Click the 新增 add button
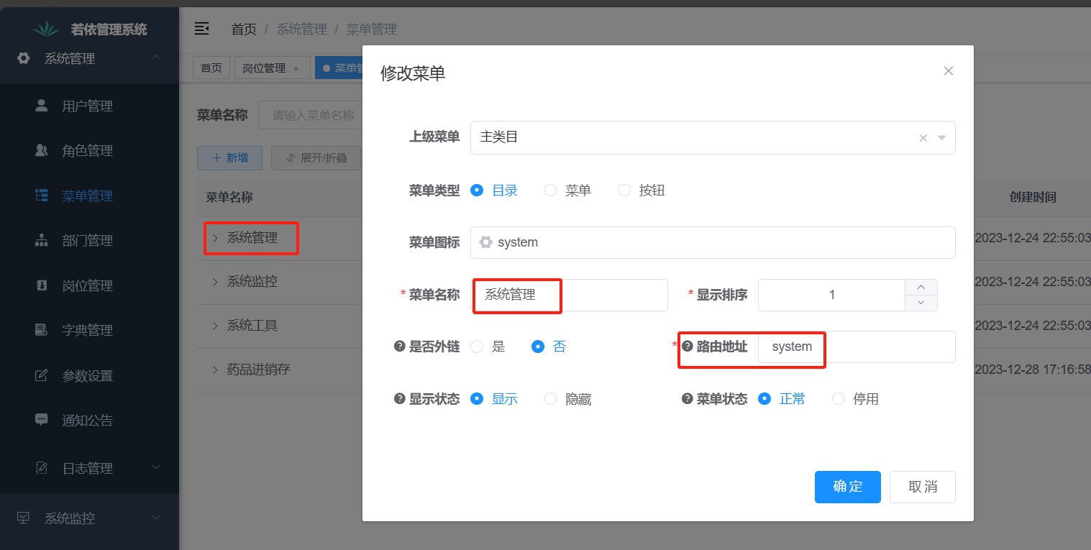The image size is (1091, 550). tap(229, 158)
